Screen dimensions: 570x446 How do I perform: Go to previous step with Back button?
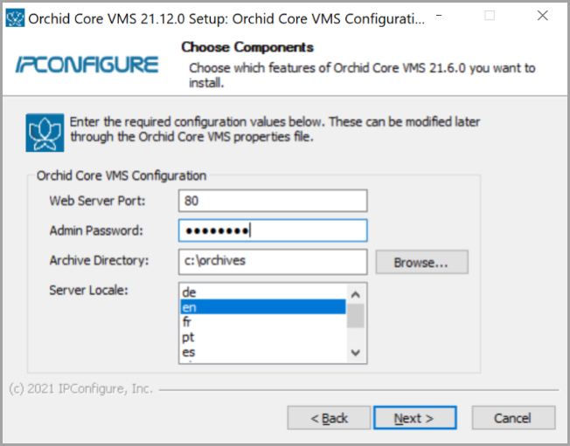pyautogui.click(x=330, y=418)
